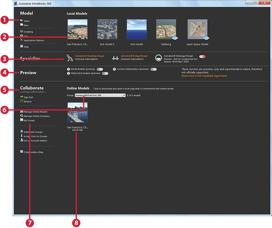Open the Salzburg model thumbnail
Viewport: 272px width, 228px height.
(166, 29)
